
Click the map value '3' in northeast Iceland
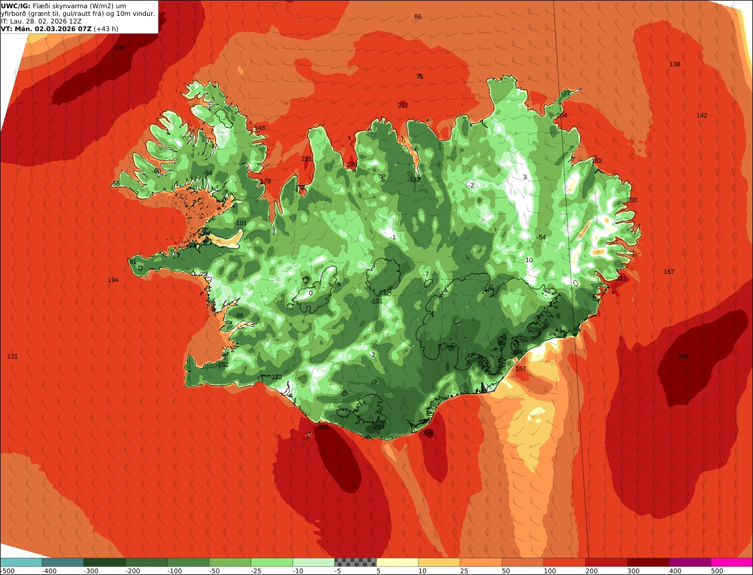point(525,177)
